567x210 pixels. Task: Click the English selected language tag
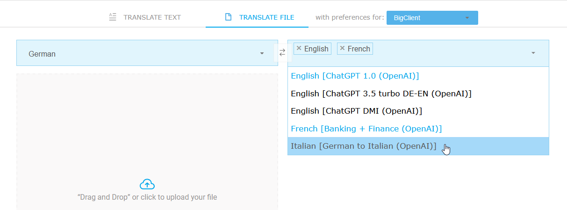coord(316,49)
